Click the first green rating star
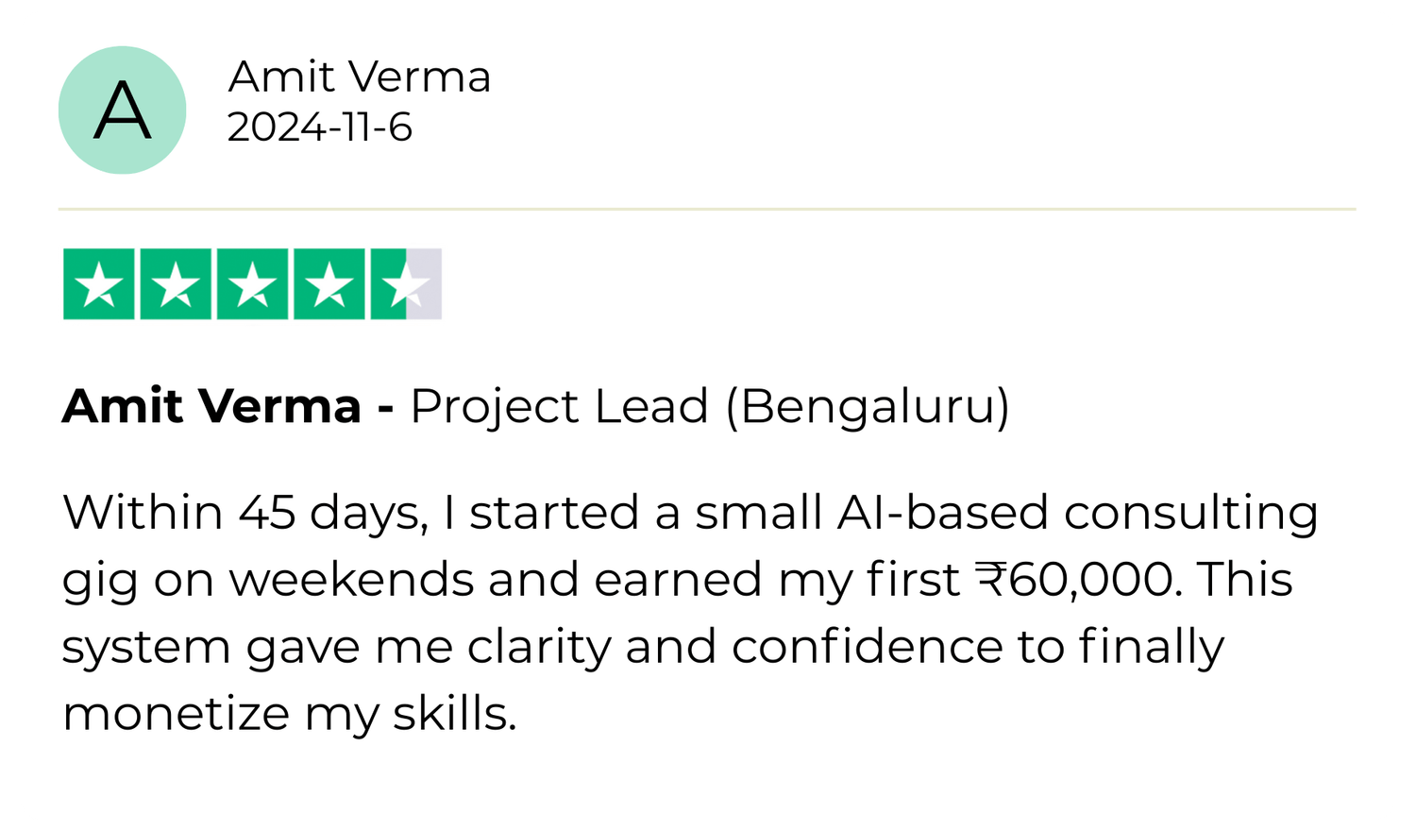This screenshot has height=831, width=1416. click(99, 284)
